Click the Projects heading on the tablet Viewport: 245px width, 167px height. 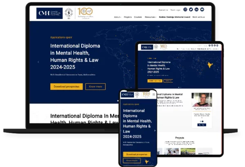click(180, 138)
